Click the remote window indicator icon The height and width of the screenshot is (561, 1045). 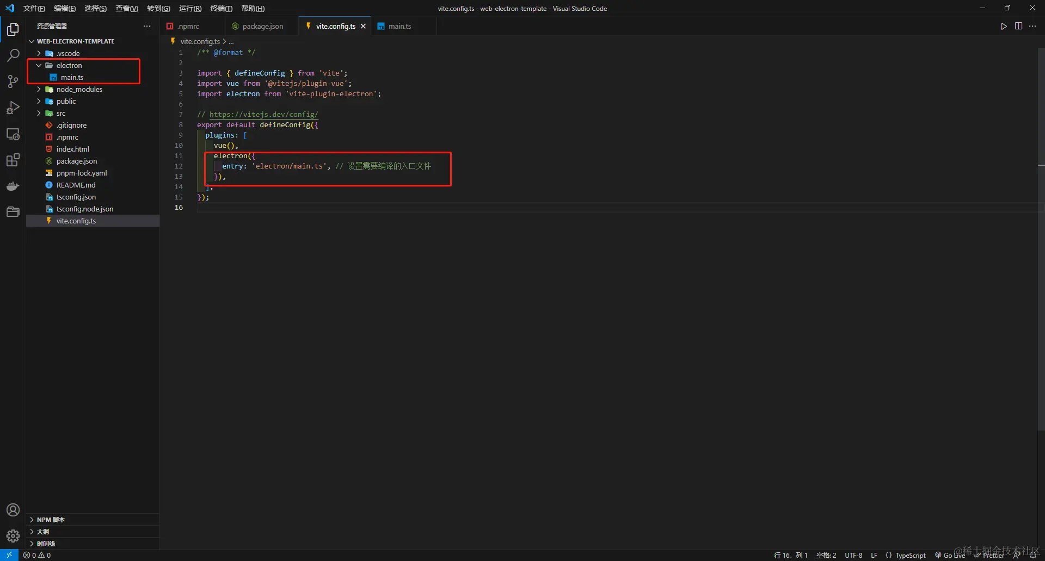[x=9, y=555]
